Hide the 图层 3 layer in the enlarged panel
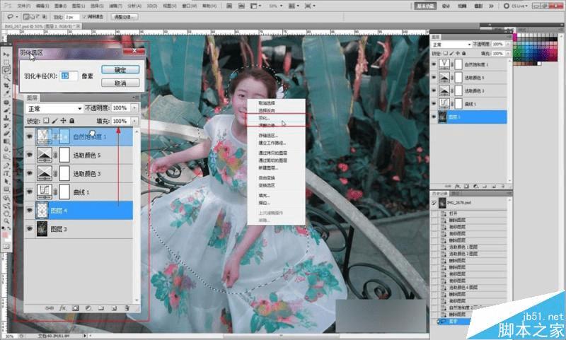This screenshot has width=566, height=340. pyautogui.click(x=30, y=229)
